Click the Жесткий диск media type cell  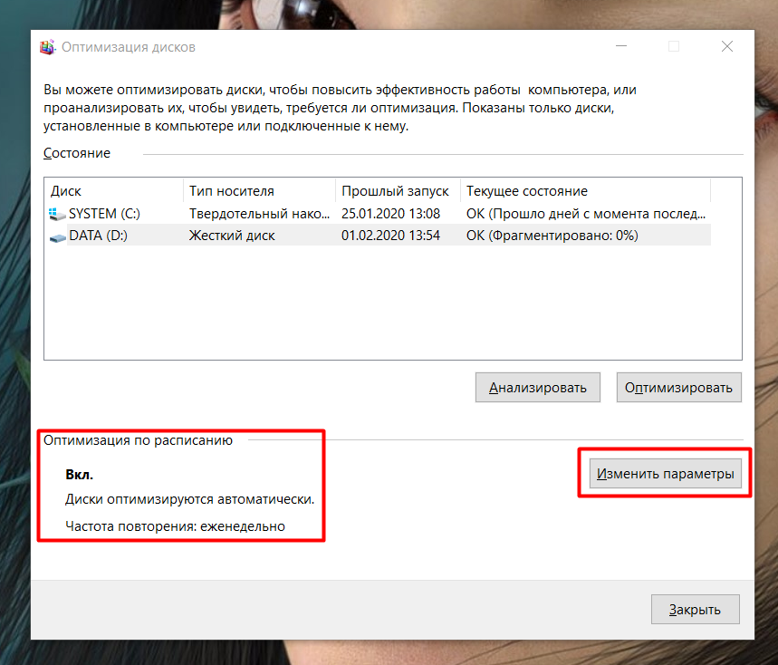(x=232, y=236)
